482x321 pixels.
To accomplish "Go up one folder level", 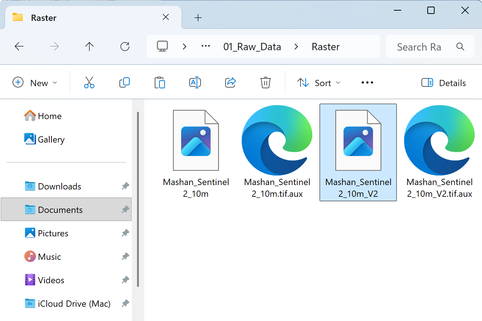I will [89, 47].
